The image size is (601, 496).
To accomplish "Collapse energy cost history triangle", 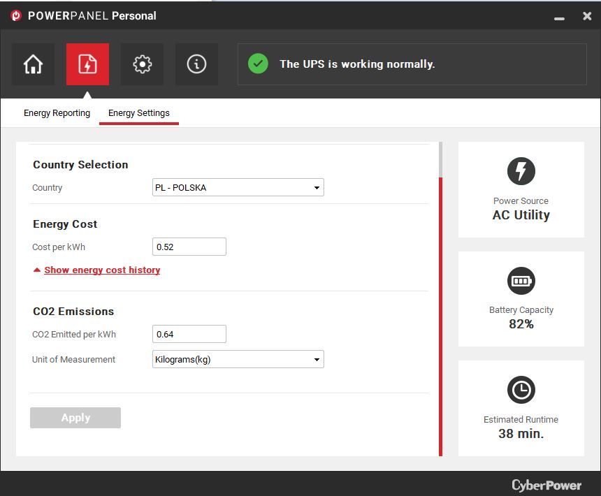I will tap(37, 270).
